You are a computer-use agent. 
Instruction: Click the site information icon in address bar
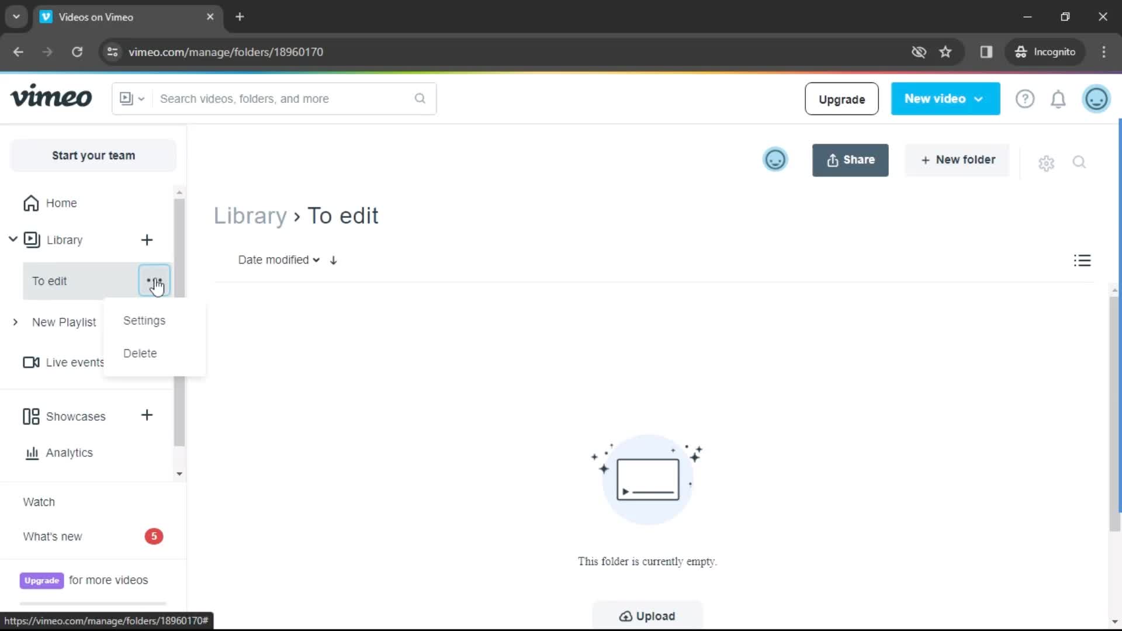pos(112,52)
